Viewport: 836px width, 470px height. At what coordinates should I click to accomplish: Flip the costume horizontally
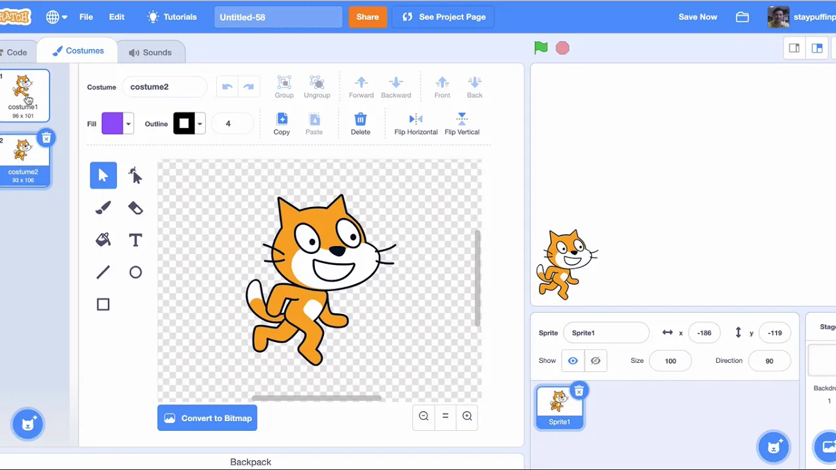pos(416,124)
